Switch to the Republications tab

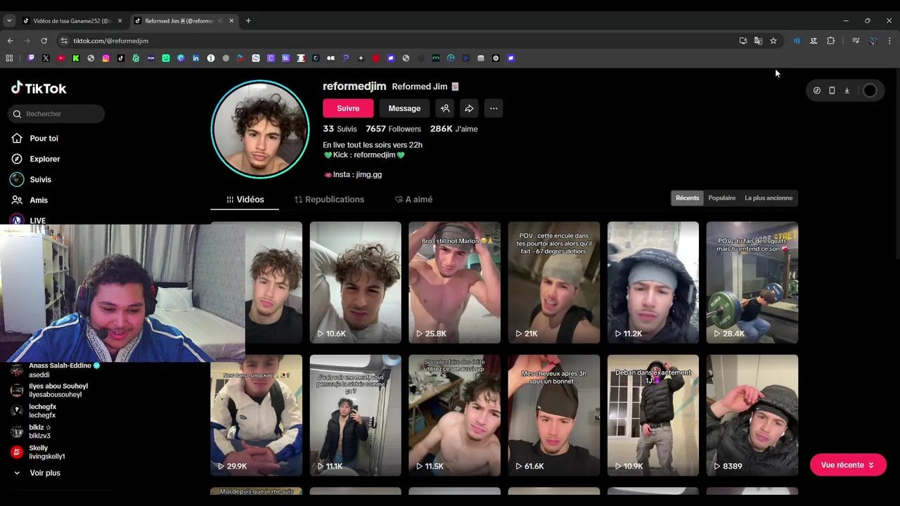329,200
